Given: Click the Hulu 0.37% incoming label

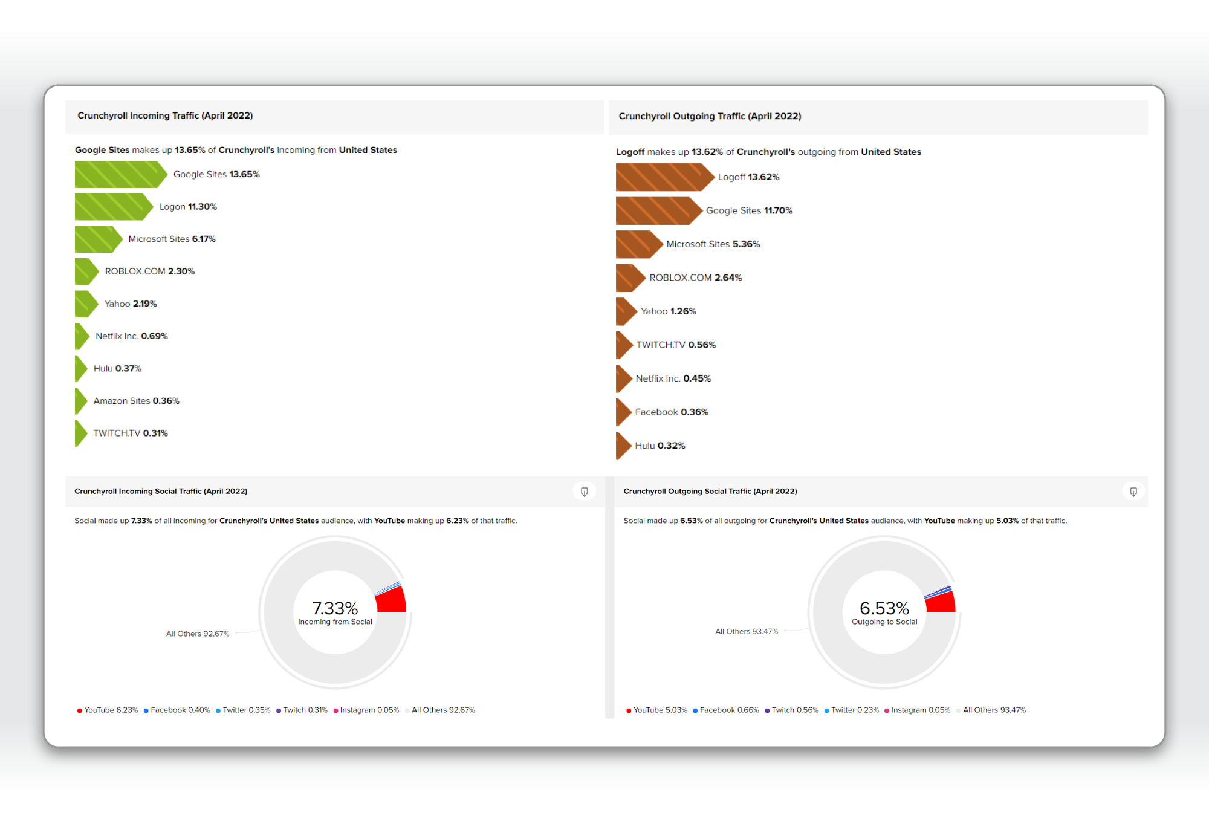Looking at the screenshot, I should 117,368.
